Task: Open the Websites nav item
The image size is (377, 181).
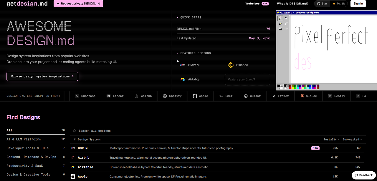Action: click(257, 4)
